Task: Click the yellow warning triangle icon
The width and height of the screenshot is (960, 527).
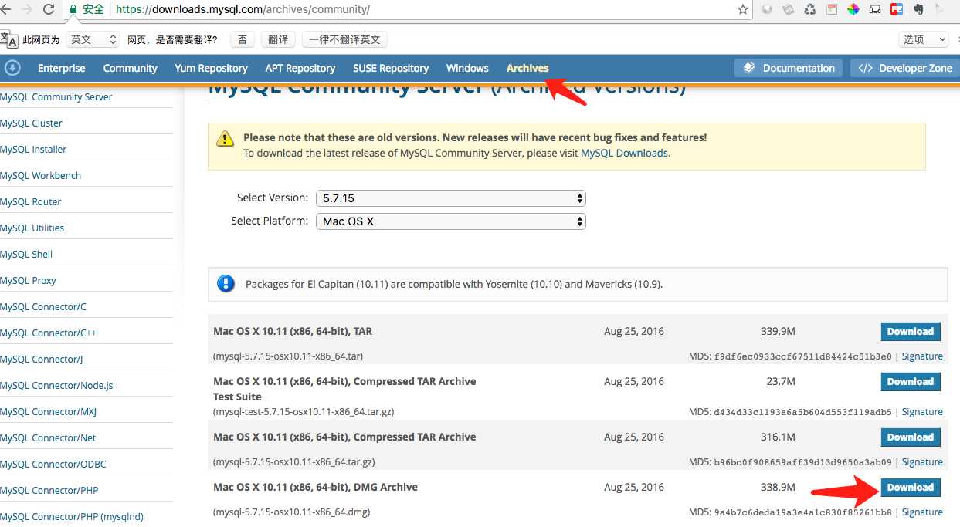Action: pos(225,139)
